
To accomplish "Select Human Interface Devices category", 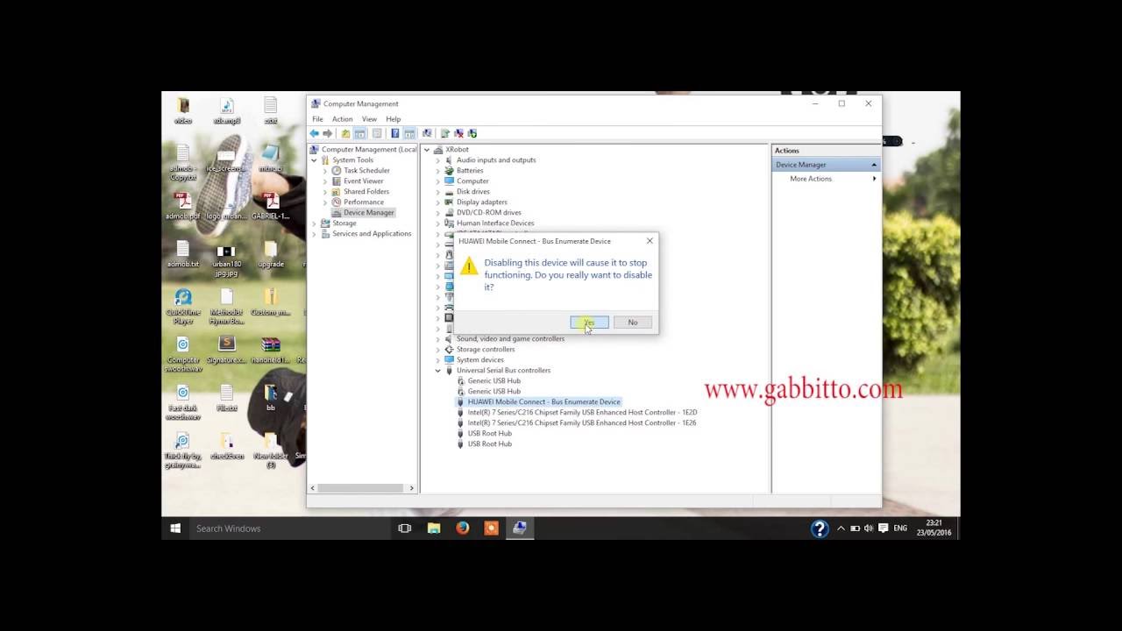I will pyautogui.click(x=495, y=223).
